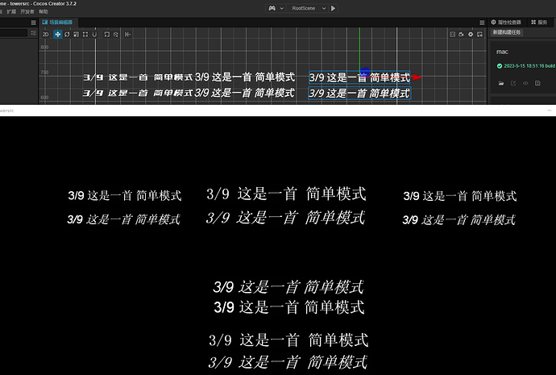Click the reference image icon in scene view
556x375 pixels.
[453, 35]
